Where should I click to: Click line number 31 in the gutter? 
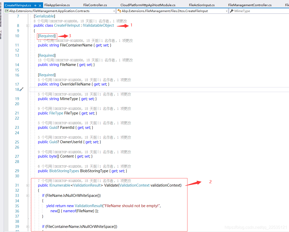(x=17, y=185)
